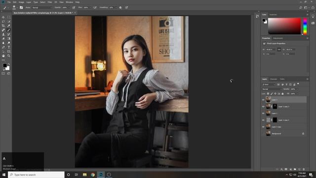This screenshot has height=178, width=316.
Task: Select the Rectangular Marquee tool
Action: [x=9, y=17]
